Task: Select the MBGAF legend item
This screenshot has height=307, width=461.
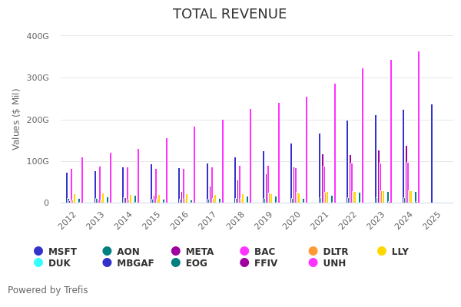Action: click(x=127, y=263)
